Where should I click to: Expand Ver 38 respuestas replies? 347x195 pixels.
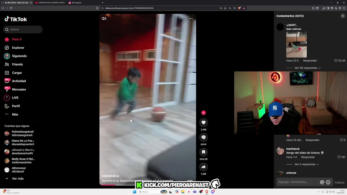(307, 68)
